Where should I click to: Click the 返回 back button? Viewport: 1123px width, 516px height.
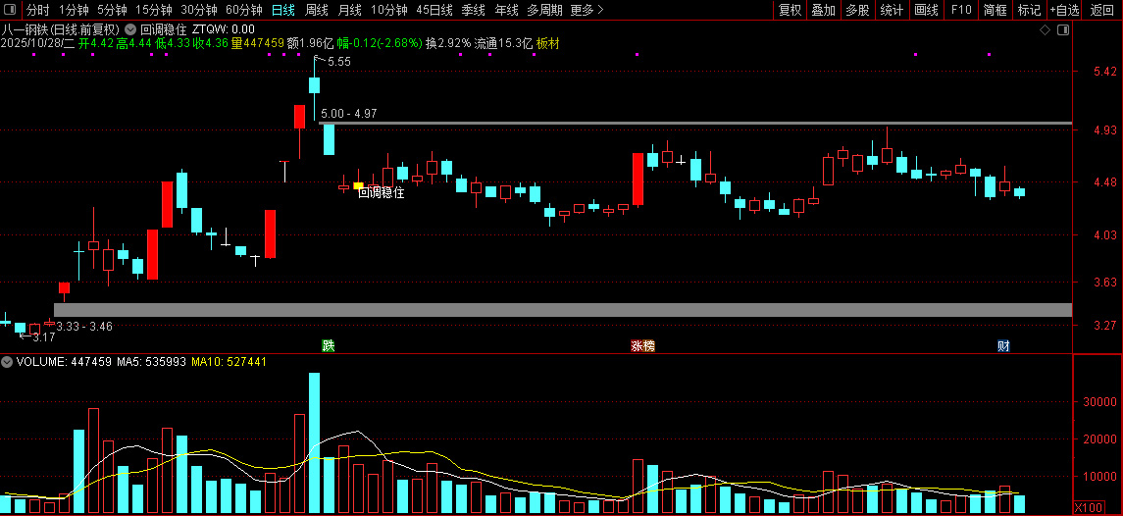point(1101,10)
